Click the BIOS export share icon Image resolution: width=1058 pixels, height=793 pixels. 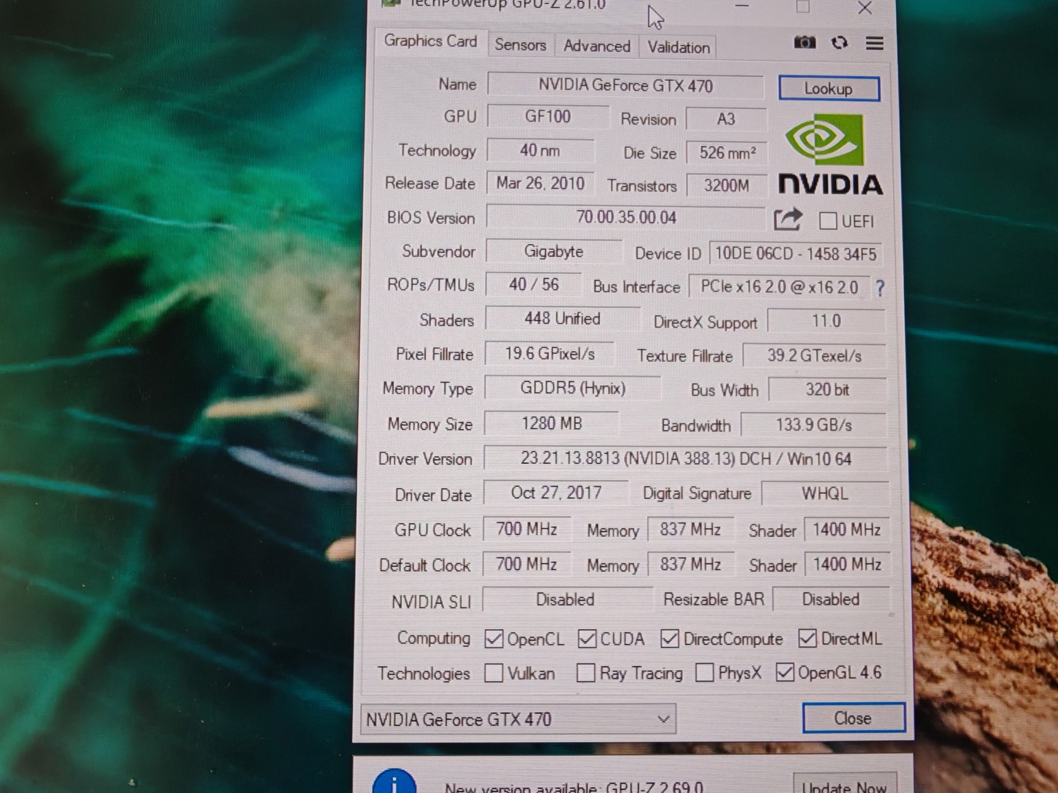(x=788, y=219)
